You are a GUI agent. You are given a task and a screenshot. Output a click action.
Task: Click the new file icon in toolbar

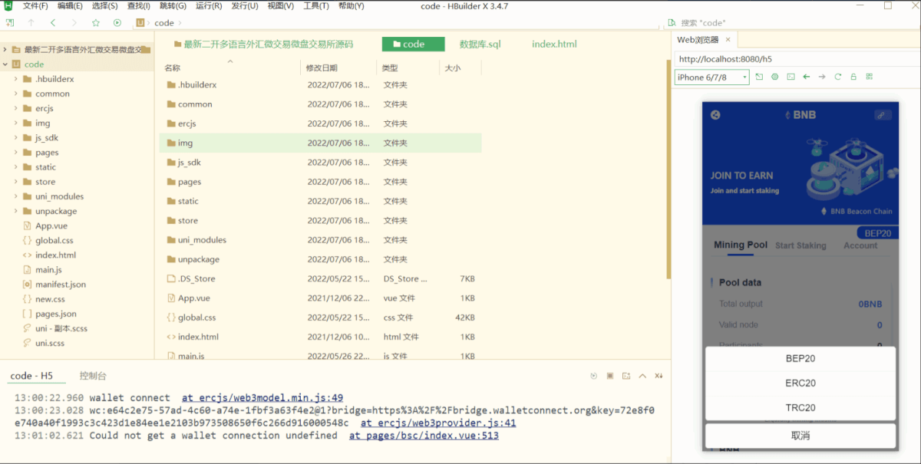pos(10,23)
